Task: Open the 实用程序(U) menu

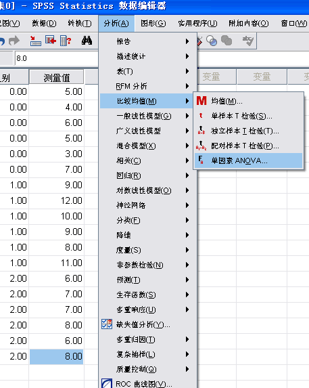Action: pos(198,24)
